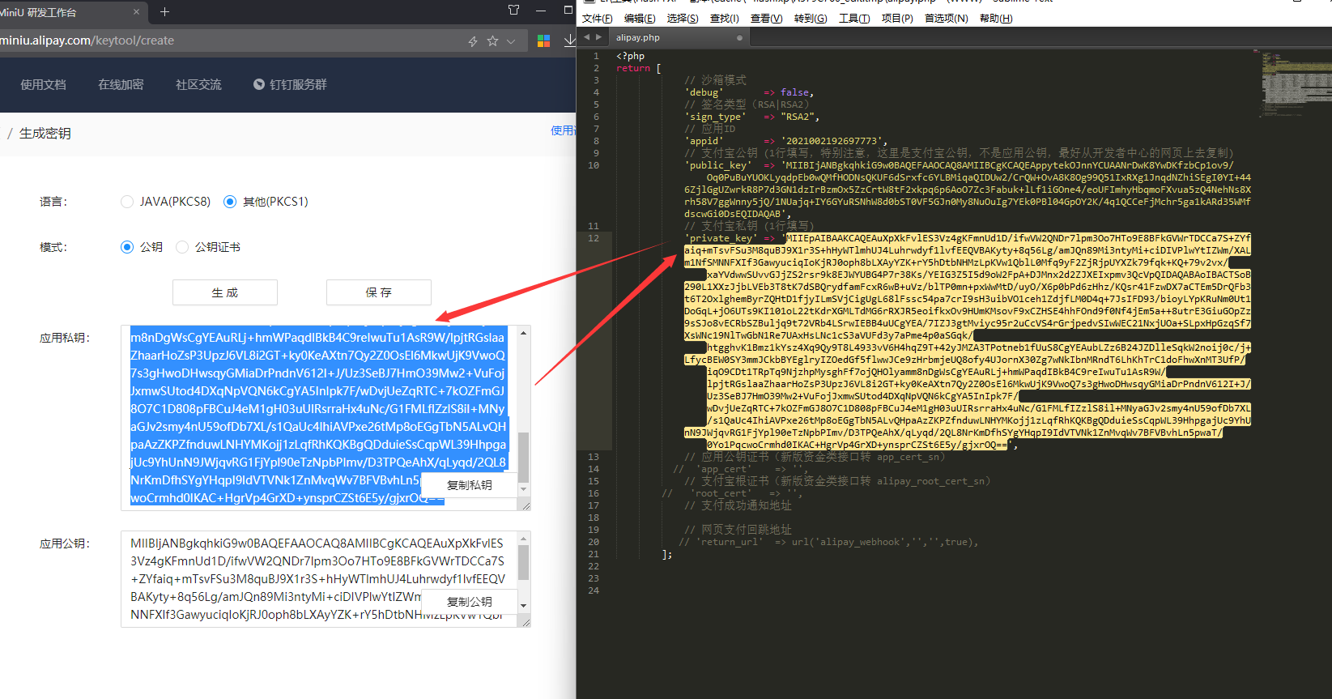Open 转到(G) menu in Sublime Text
This screenshot has height=699, width=1332.
point(811,19)
